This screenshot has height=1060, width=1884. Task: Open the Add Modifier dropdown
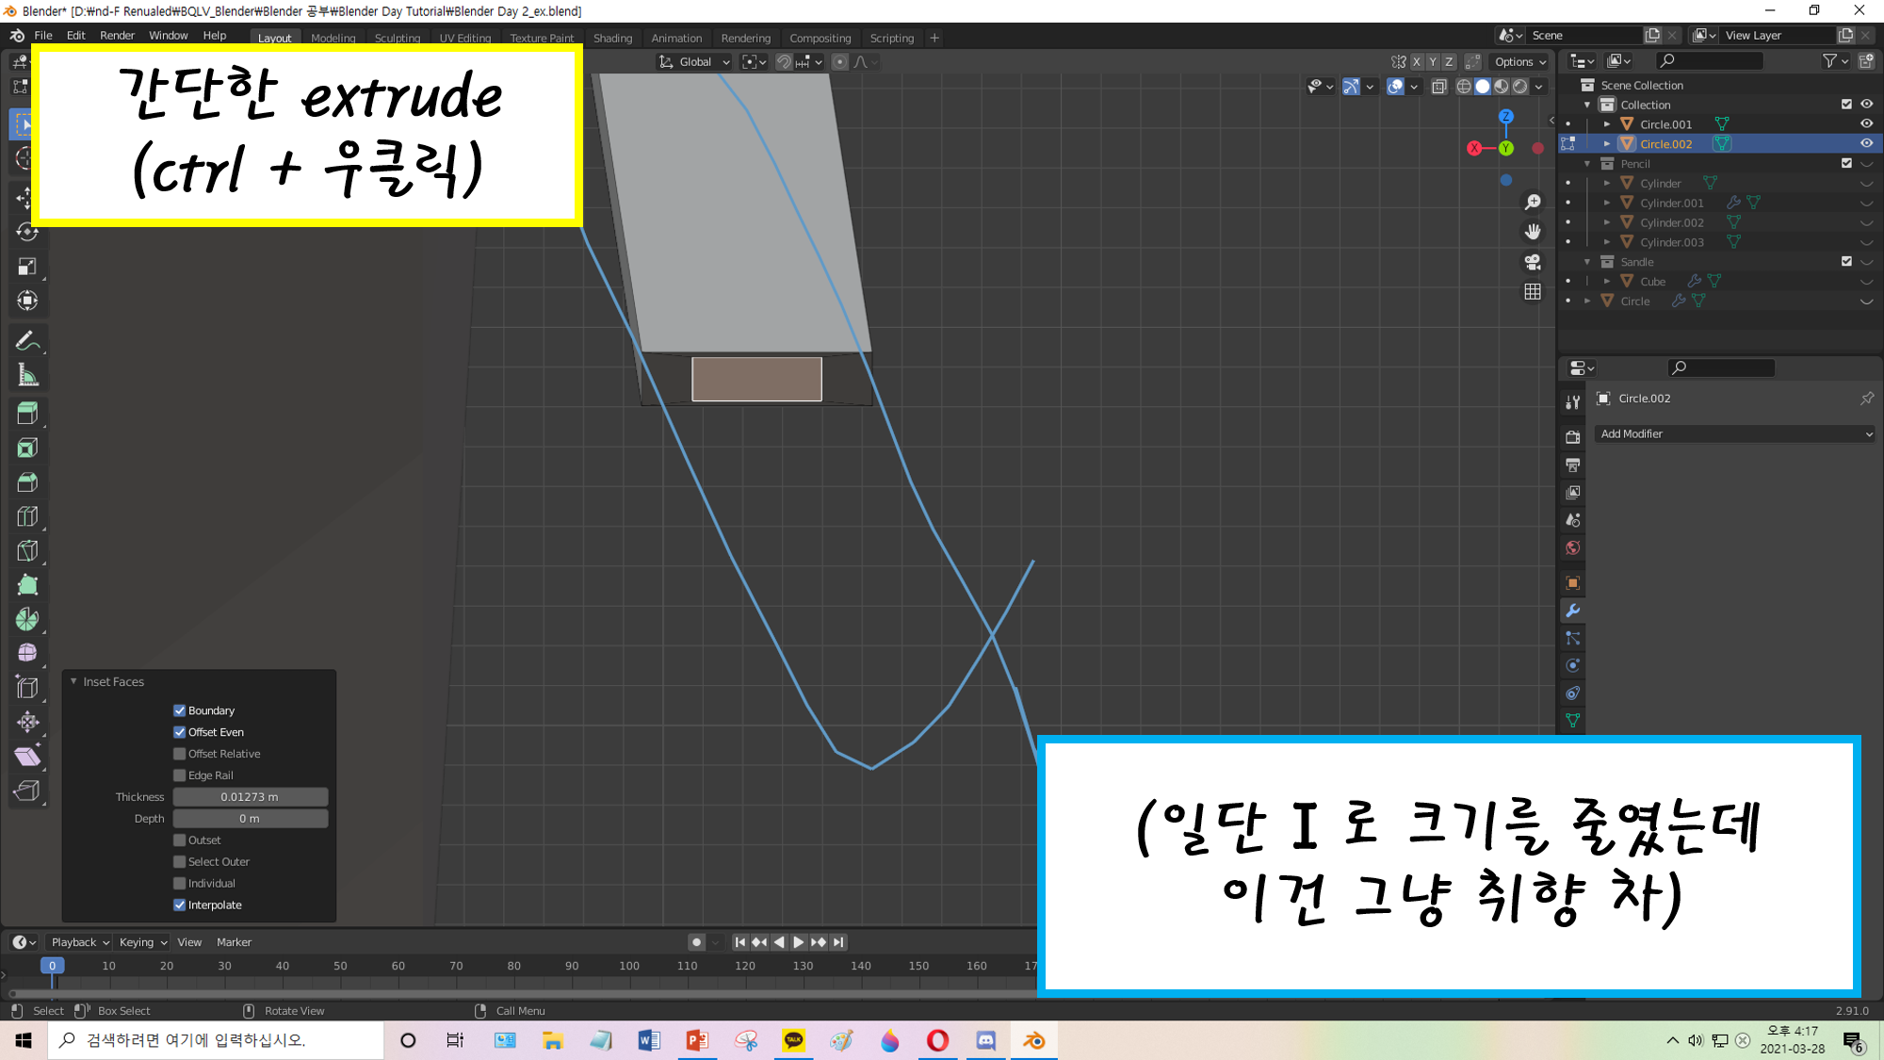click(1734, 433)
